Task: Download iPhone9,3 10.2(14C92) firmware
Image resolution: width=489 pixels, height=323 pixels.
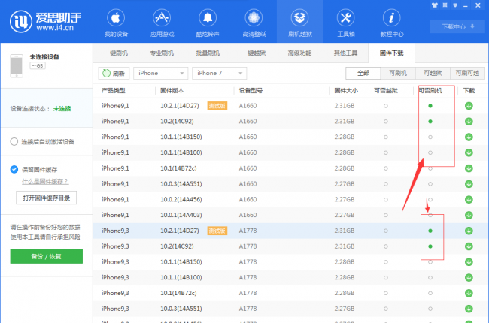Action: click(469, 246)
